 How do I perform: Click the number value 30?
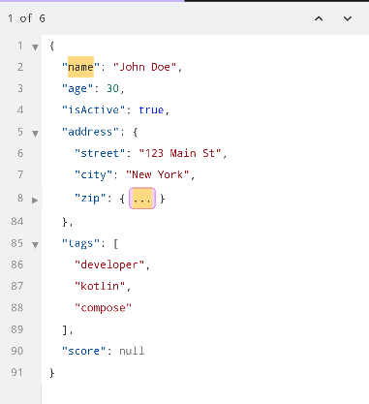click(x=112, y=88)
